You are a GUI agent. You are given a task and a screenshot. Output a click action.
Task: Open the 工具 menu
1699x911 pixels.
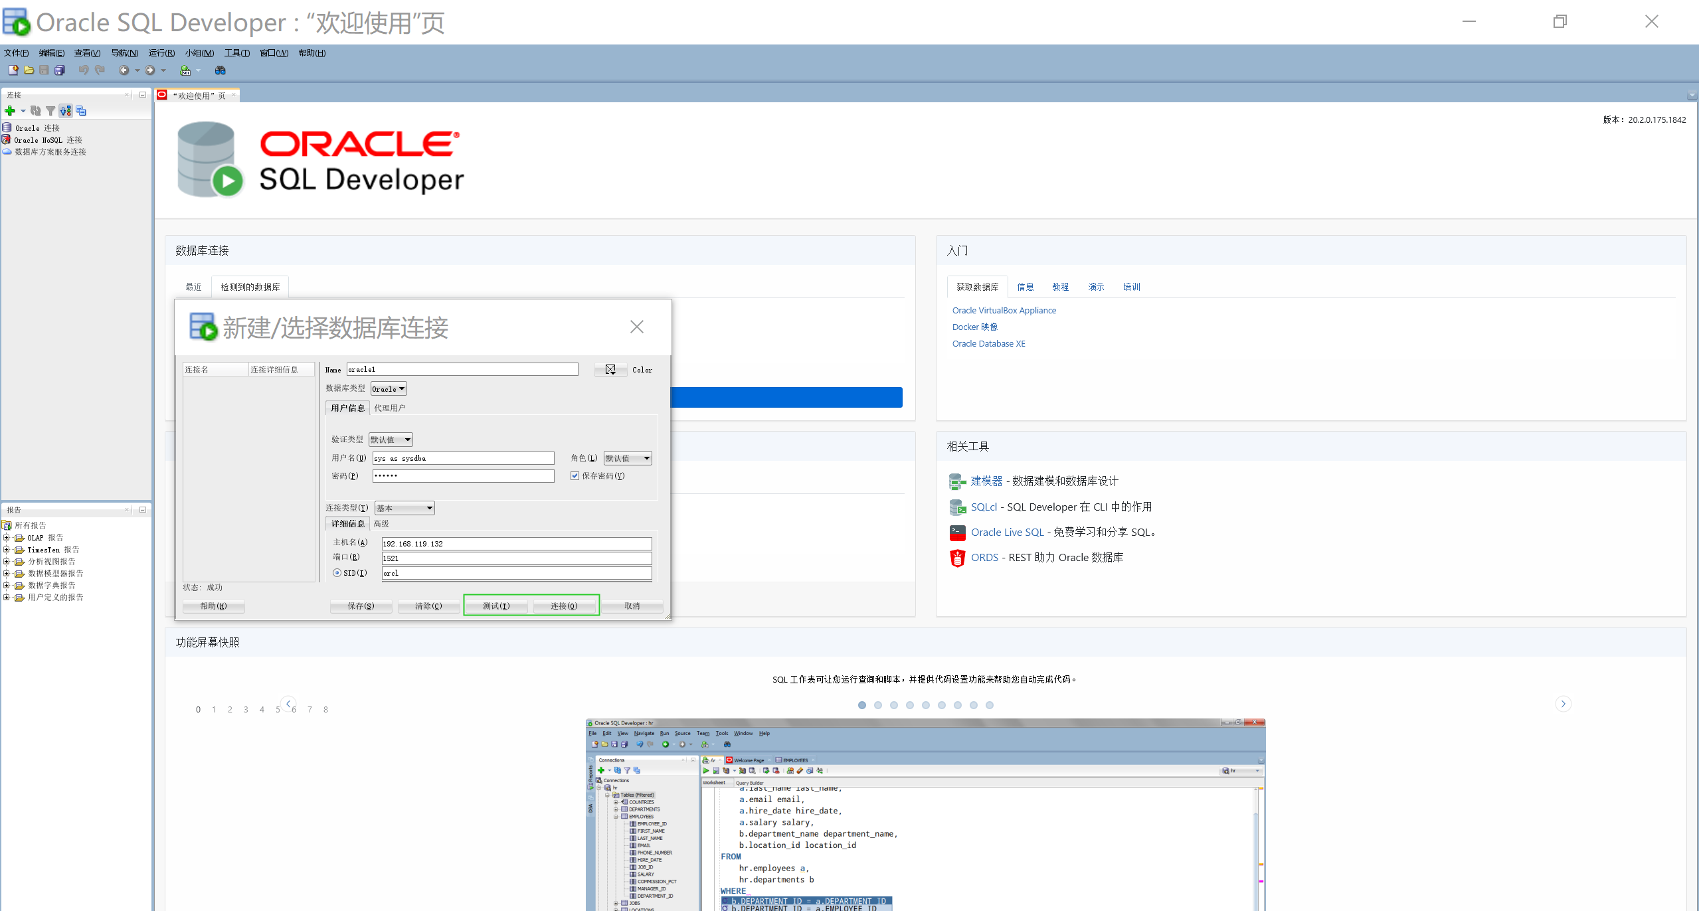click(237, 53)
